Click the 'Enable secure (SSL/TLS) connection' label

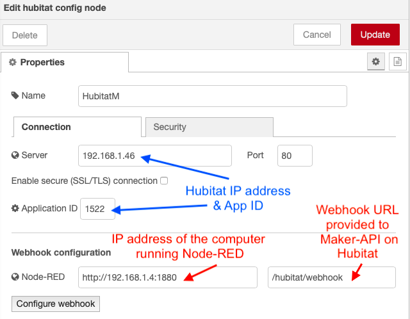pyautogui.click(x=85, y=181)
